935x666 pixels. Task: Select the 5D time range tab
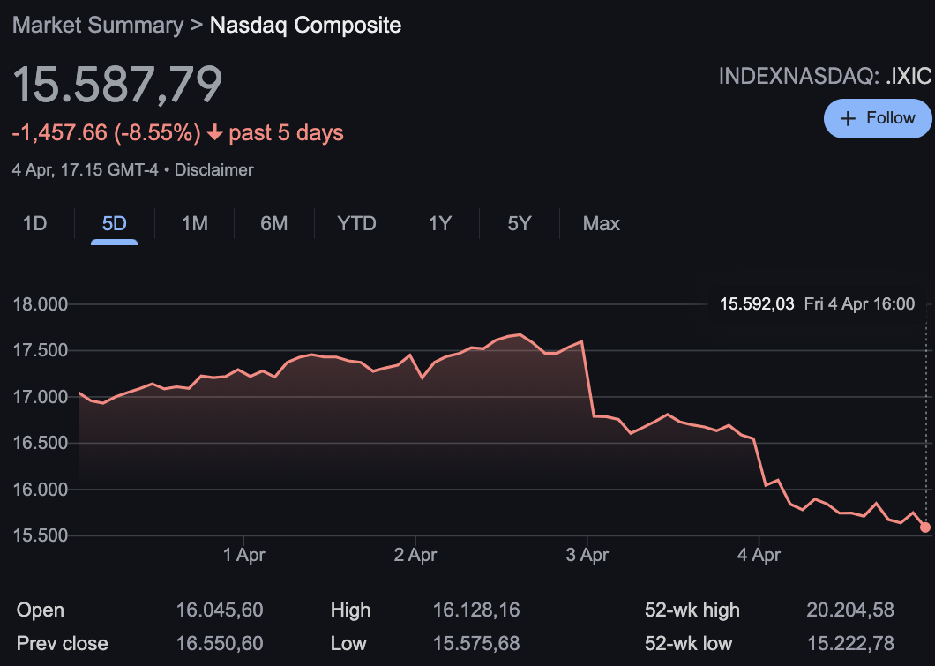[115, 224]
